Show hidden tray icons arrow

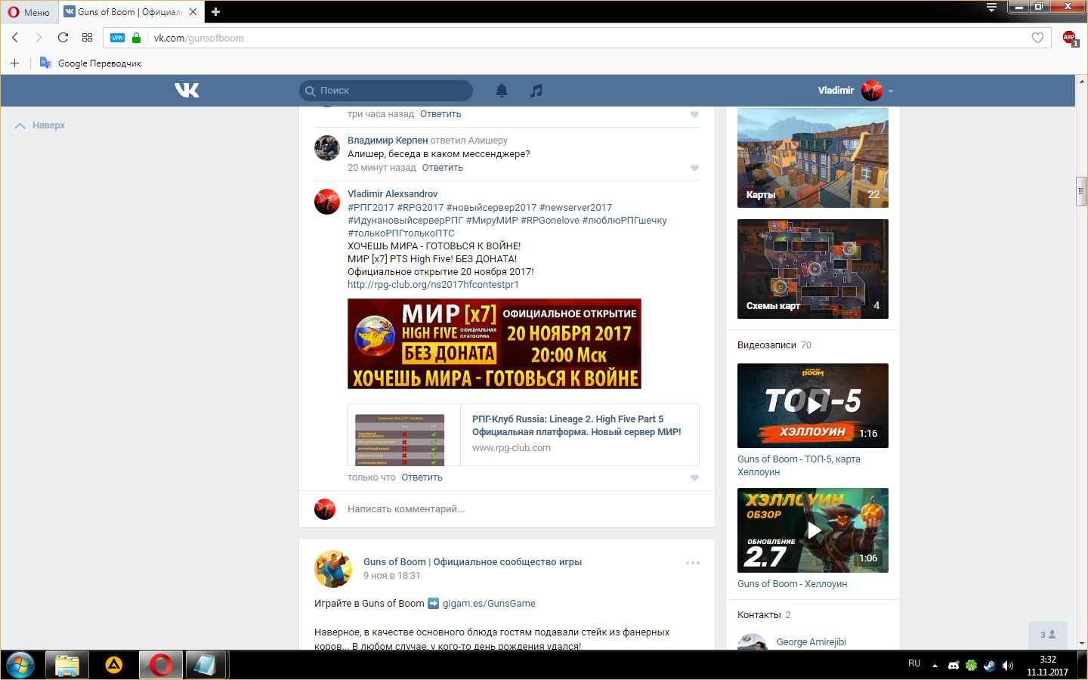935,666
